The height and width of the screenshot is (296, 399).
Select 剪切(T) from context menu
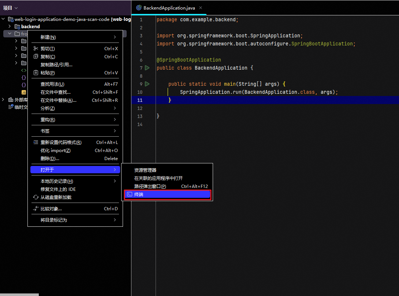click(75, 49)
